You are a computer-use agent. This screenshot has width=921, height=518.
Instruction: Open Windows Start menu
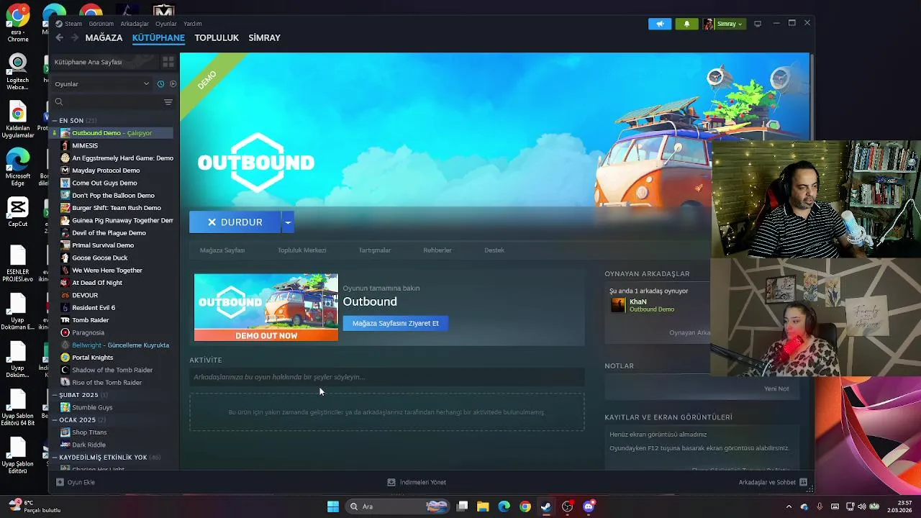pos(333,506)
